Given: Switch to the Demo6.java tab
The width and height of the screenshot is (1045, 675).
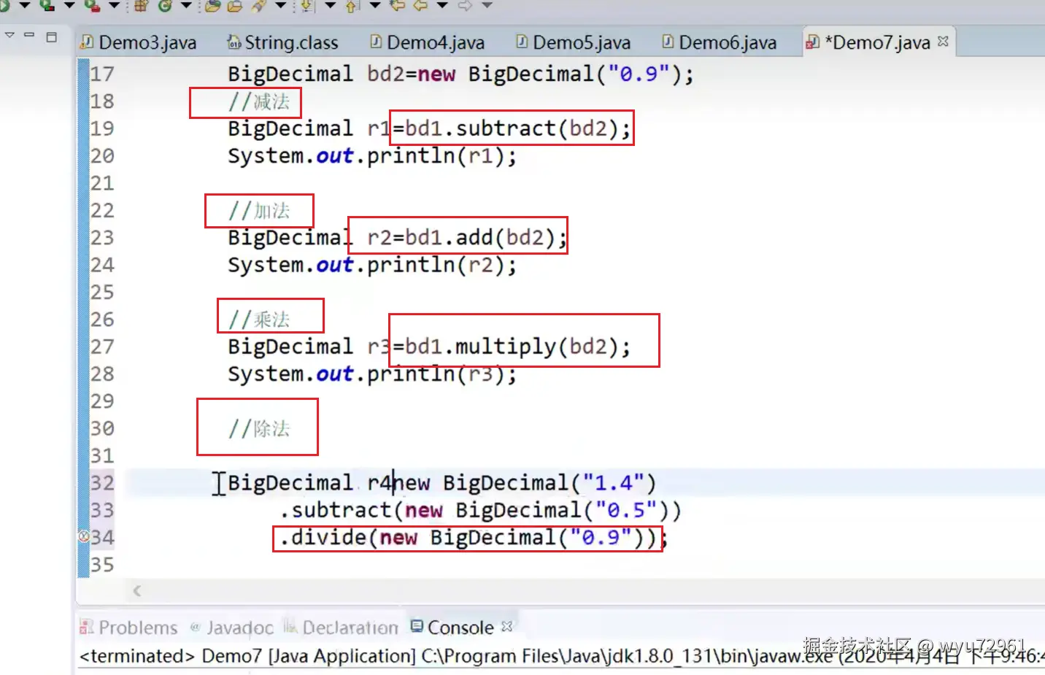Looking at the screenshot, I should [x=720, y=42].
